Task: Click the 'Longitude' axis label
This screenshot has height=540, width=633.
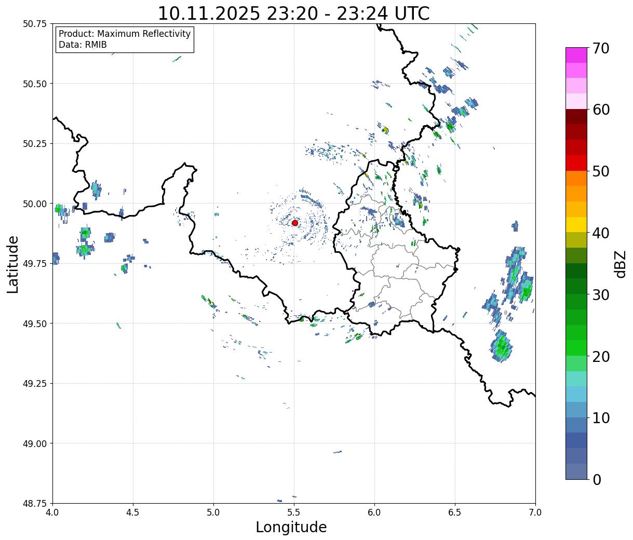Action: click(x=291, y=527)
